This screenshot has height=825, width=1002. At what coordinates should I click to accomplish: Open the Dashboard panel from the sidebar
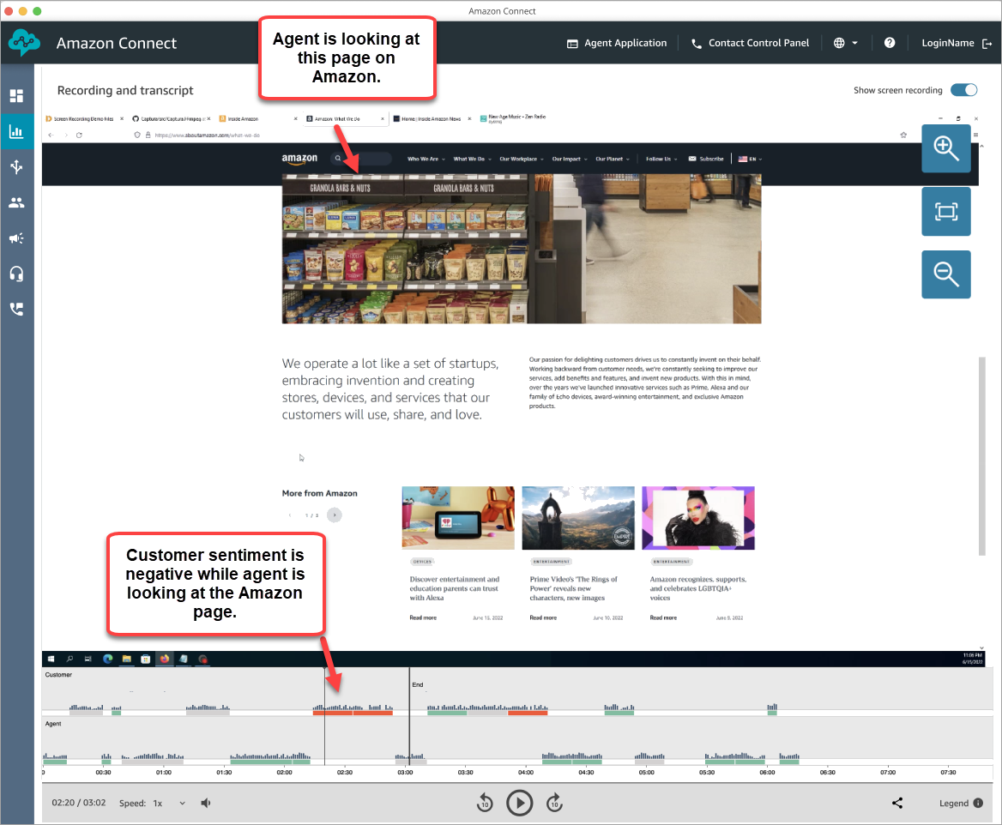click(16, 96)
